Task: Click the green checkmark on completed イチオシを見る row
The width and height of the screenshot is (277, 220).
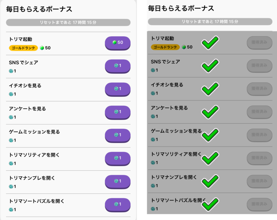Action: click(x=210, y=89)
